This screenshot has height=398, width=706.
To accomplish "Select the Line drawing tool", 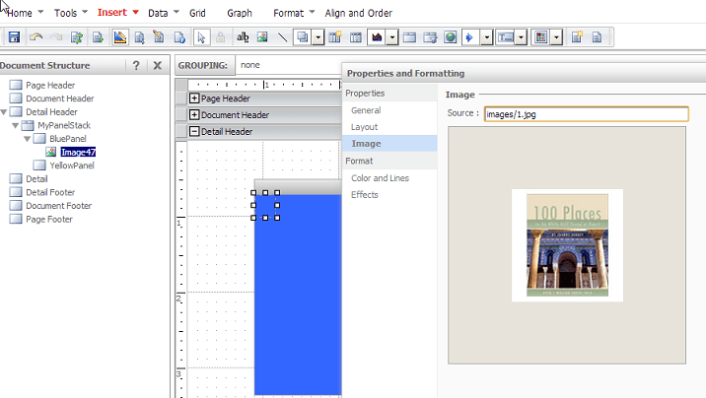I will [283, 37].
